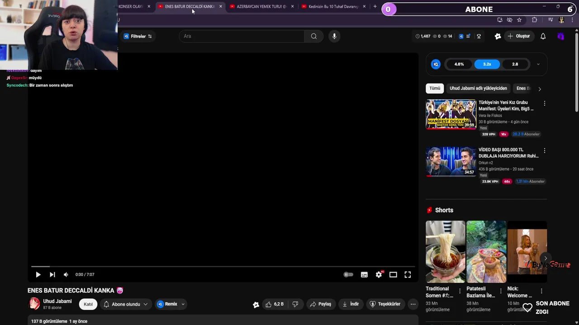Open video player settings gear
The height and width of the screenshot is (325, 579).
pos(379,274)
